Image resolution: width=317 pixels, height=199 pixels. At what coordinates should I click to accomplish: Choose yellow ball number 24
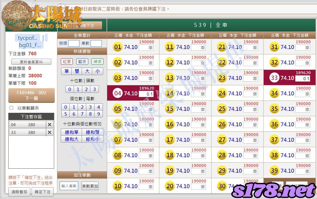coord(222,93)
